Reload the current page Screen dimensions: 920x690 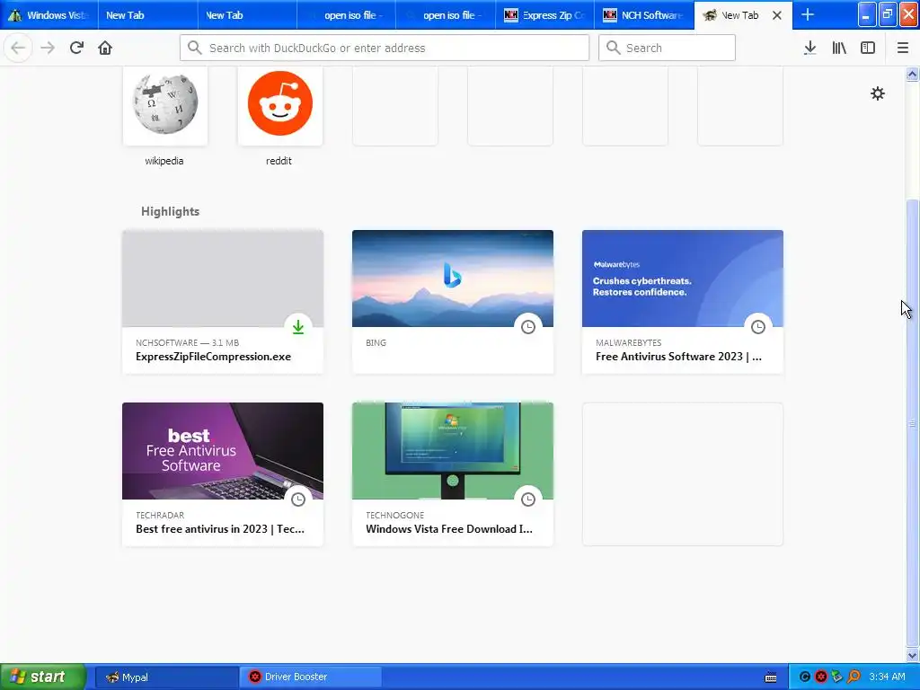pos(76,48)
